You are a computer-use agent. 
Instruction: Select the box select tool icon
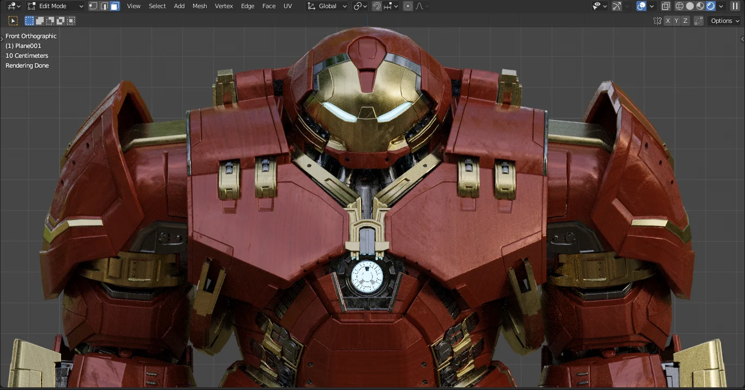coord(13,21)
